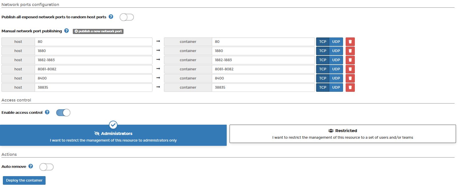
Task: Select UDP protocol for port 80
Action: [336, 42]
